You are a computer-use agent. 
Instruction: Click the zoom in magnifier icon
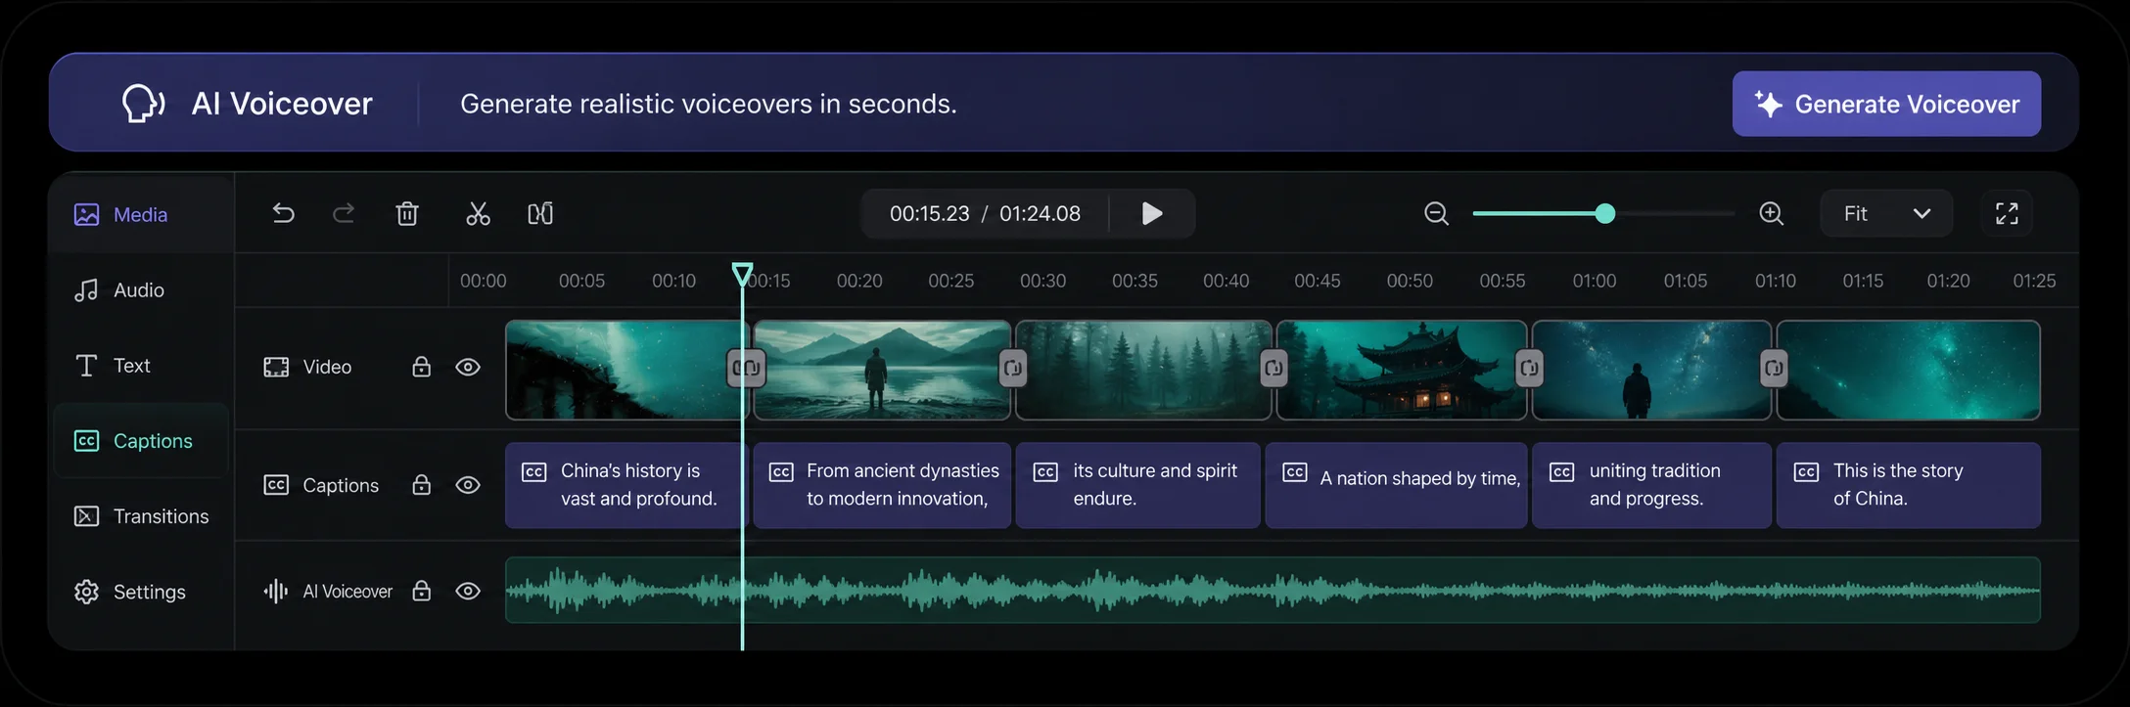click(x=1772, y=213)
